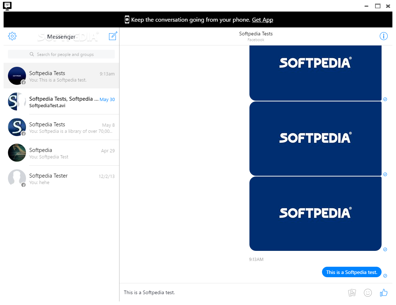Click the Apr 29 Softpedia avatar

17,153
